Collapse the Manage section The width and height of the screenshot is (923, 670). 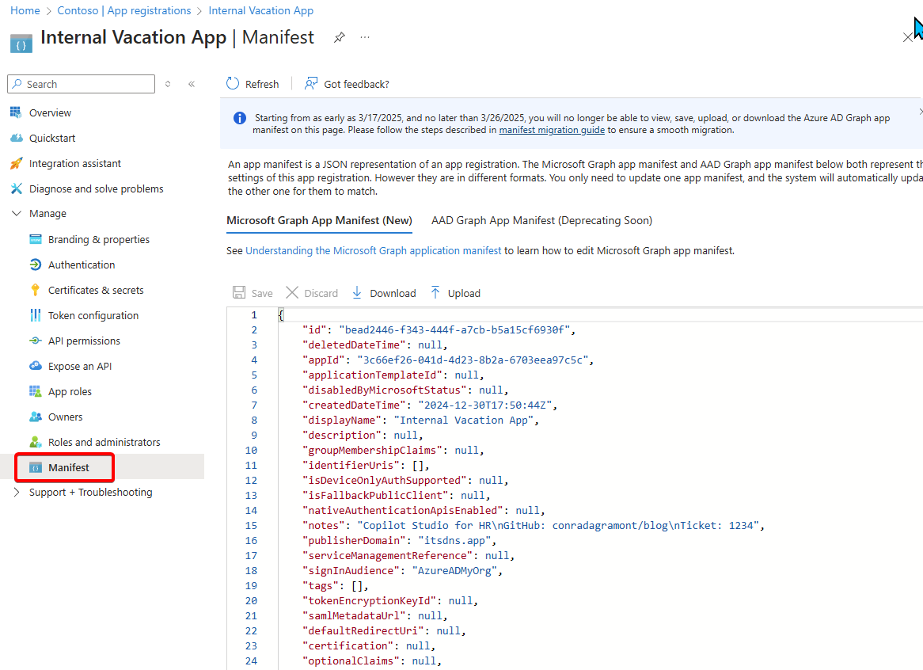tap(17, 213)
